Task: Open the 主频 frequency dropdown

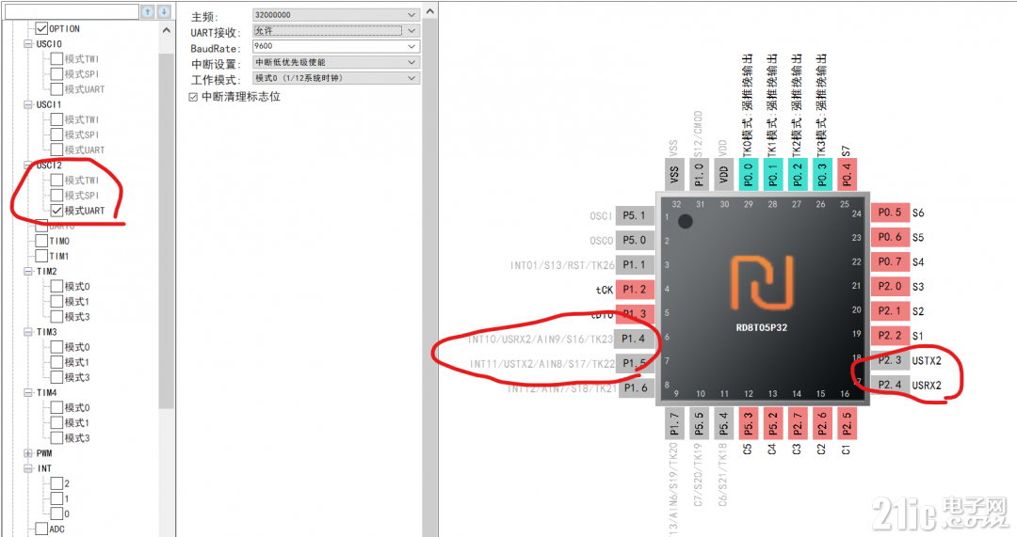Action: click(x=336, y=15)
